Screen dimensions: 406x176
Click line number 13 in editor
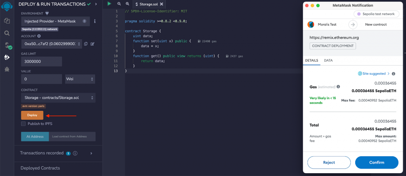(115, 70)
